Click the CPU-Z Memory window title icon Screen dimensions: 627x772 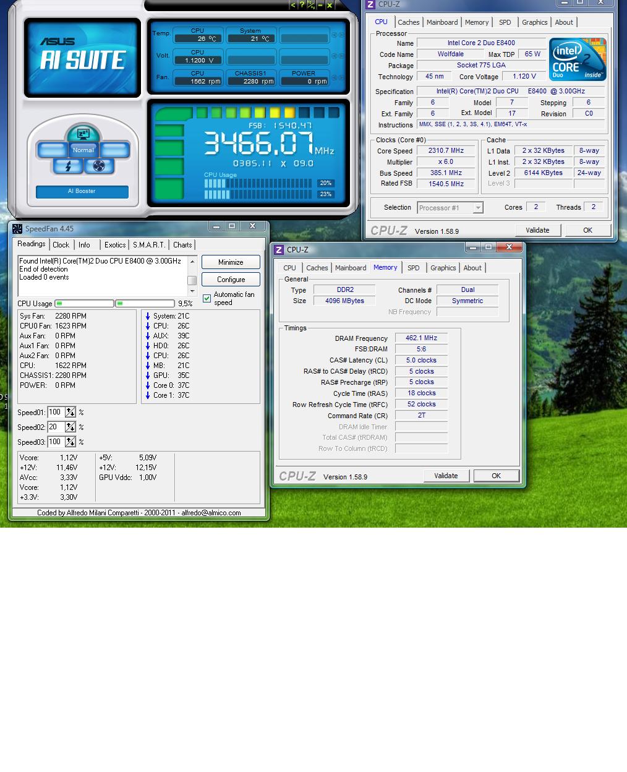click(x=279, y=250)
